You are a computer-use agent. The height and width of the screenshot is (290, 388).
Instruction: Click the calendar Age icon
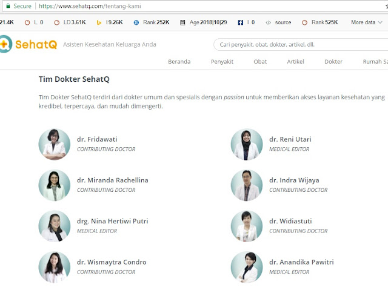point(182,22)
